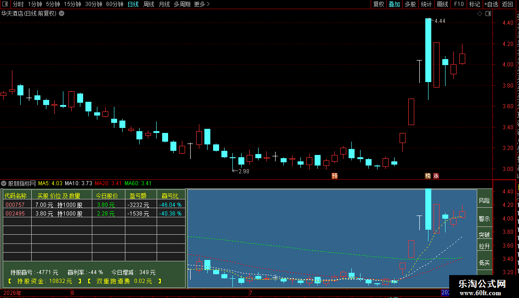Click the -40.36 % value
The height and width of the screenshot is (298, 519).
pos(170,214)
